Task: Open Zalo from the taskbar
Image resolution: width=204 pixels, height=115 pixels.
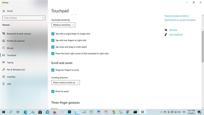Action: tap(77, 112)
